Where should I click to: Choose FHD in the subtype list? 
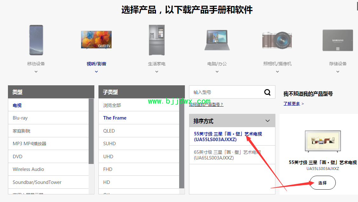coord(139,169)
